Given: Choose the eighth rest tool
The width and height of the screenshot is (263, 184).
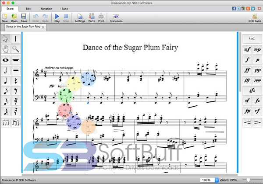Looking at the screenshot, I should [16, 91].
